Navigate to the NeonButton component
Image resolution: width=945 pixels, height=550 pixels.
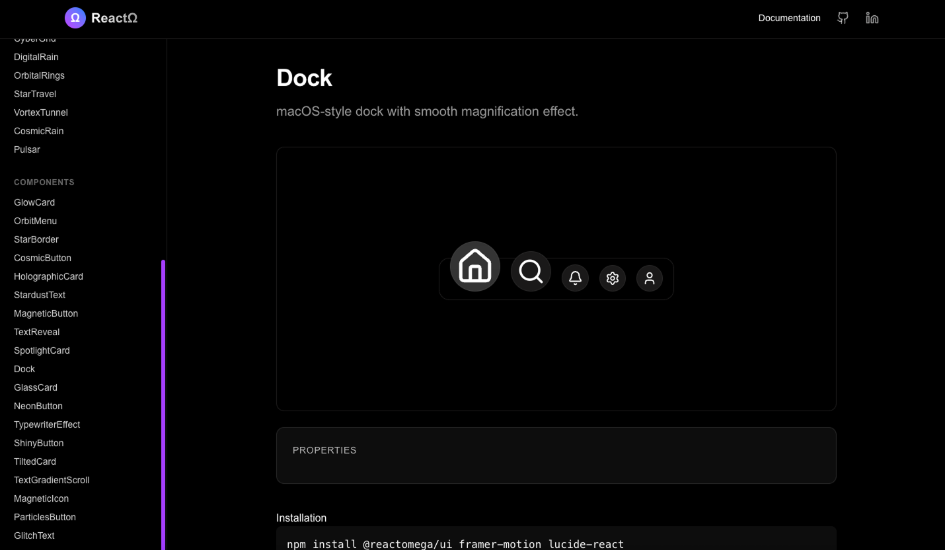tap(38, 406)
